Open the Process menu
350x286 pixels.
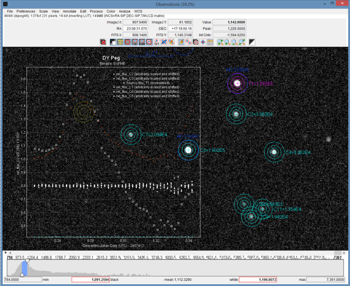coord(96,11)
